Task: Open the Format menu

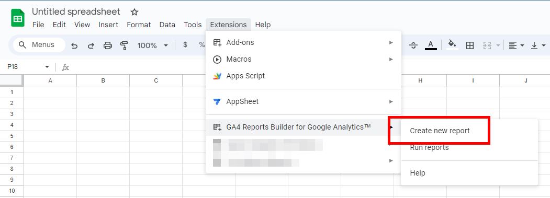Action: point(139,25)
